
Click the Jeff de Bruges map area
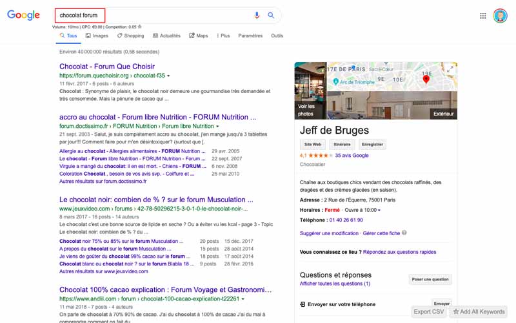pos(392,76)
